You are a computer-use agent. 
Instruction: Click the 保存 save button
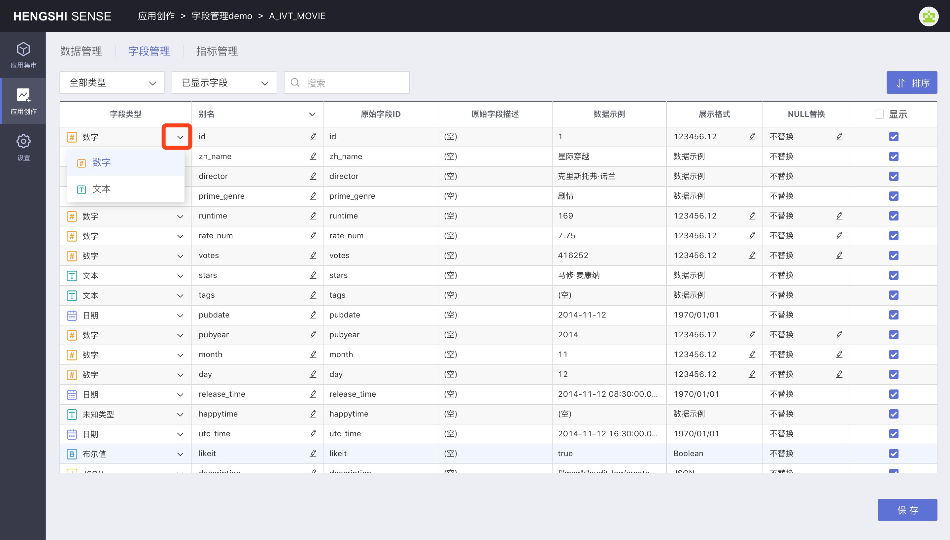[907, 510]
